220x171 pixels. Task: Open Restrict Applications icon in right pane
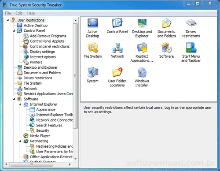(142, 48)
